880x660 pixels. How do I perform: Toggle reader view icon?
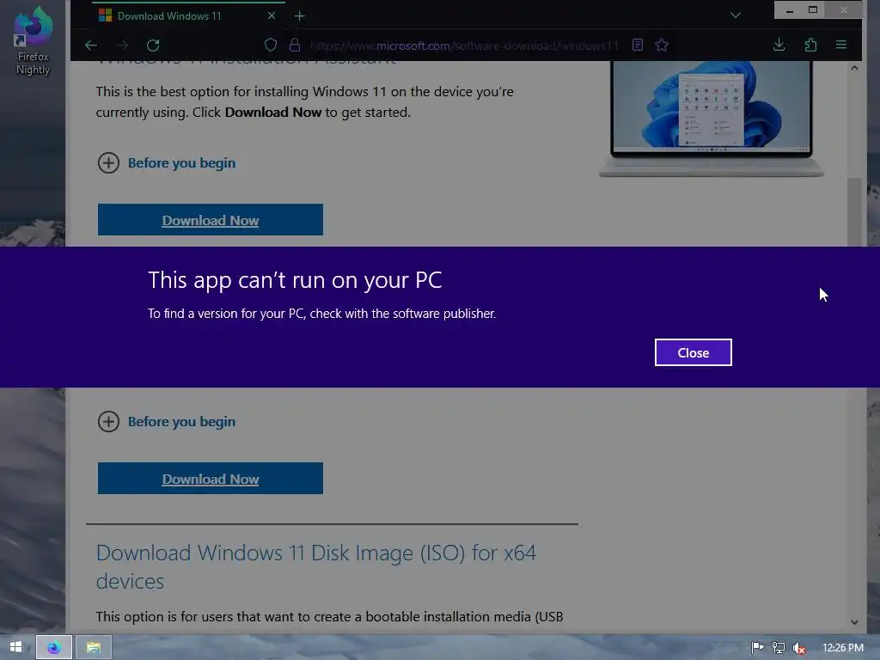[x=638, y=45]
